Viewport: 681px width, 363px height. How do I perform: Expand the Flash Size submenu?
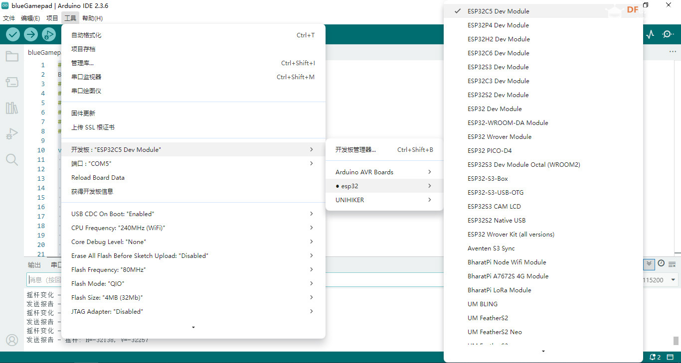[x=193, y=297]
